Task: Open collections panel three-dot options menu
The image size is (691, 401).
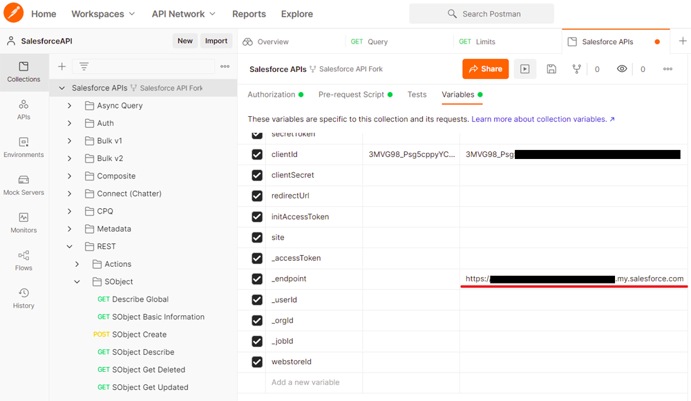Action: [225, 66]
